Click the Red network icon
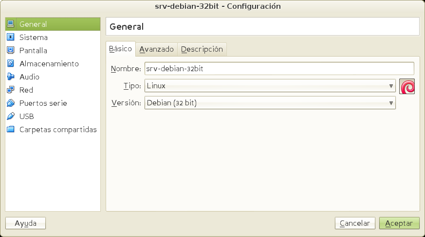Screen dimensions: 425x237 click(x=11, y=90)
